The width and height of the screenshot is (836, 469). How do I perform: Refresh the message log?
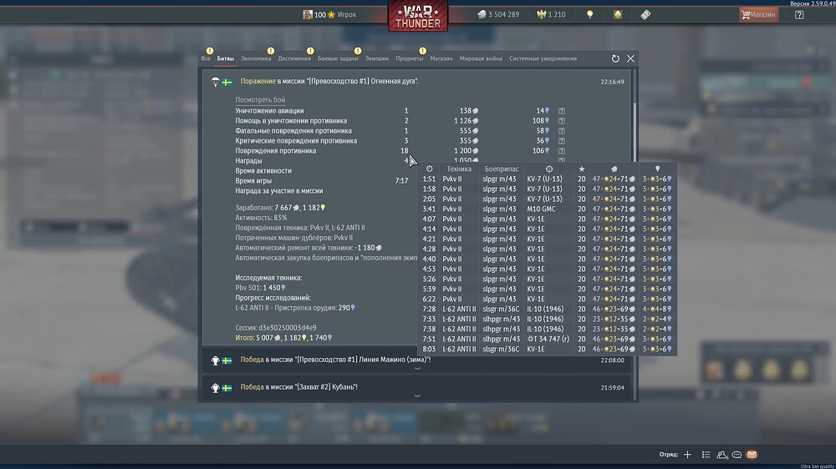(615, 58)
